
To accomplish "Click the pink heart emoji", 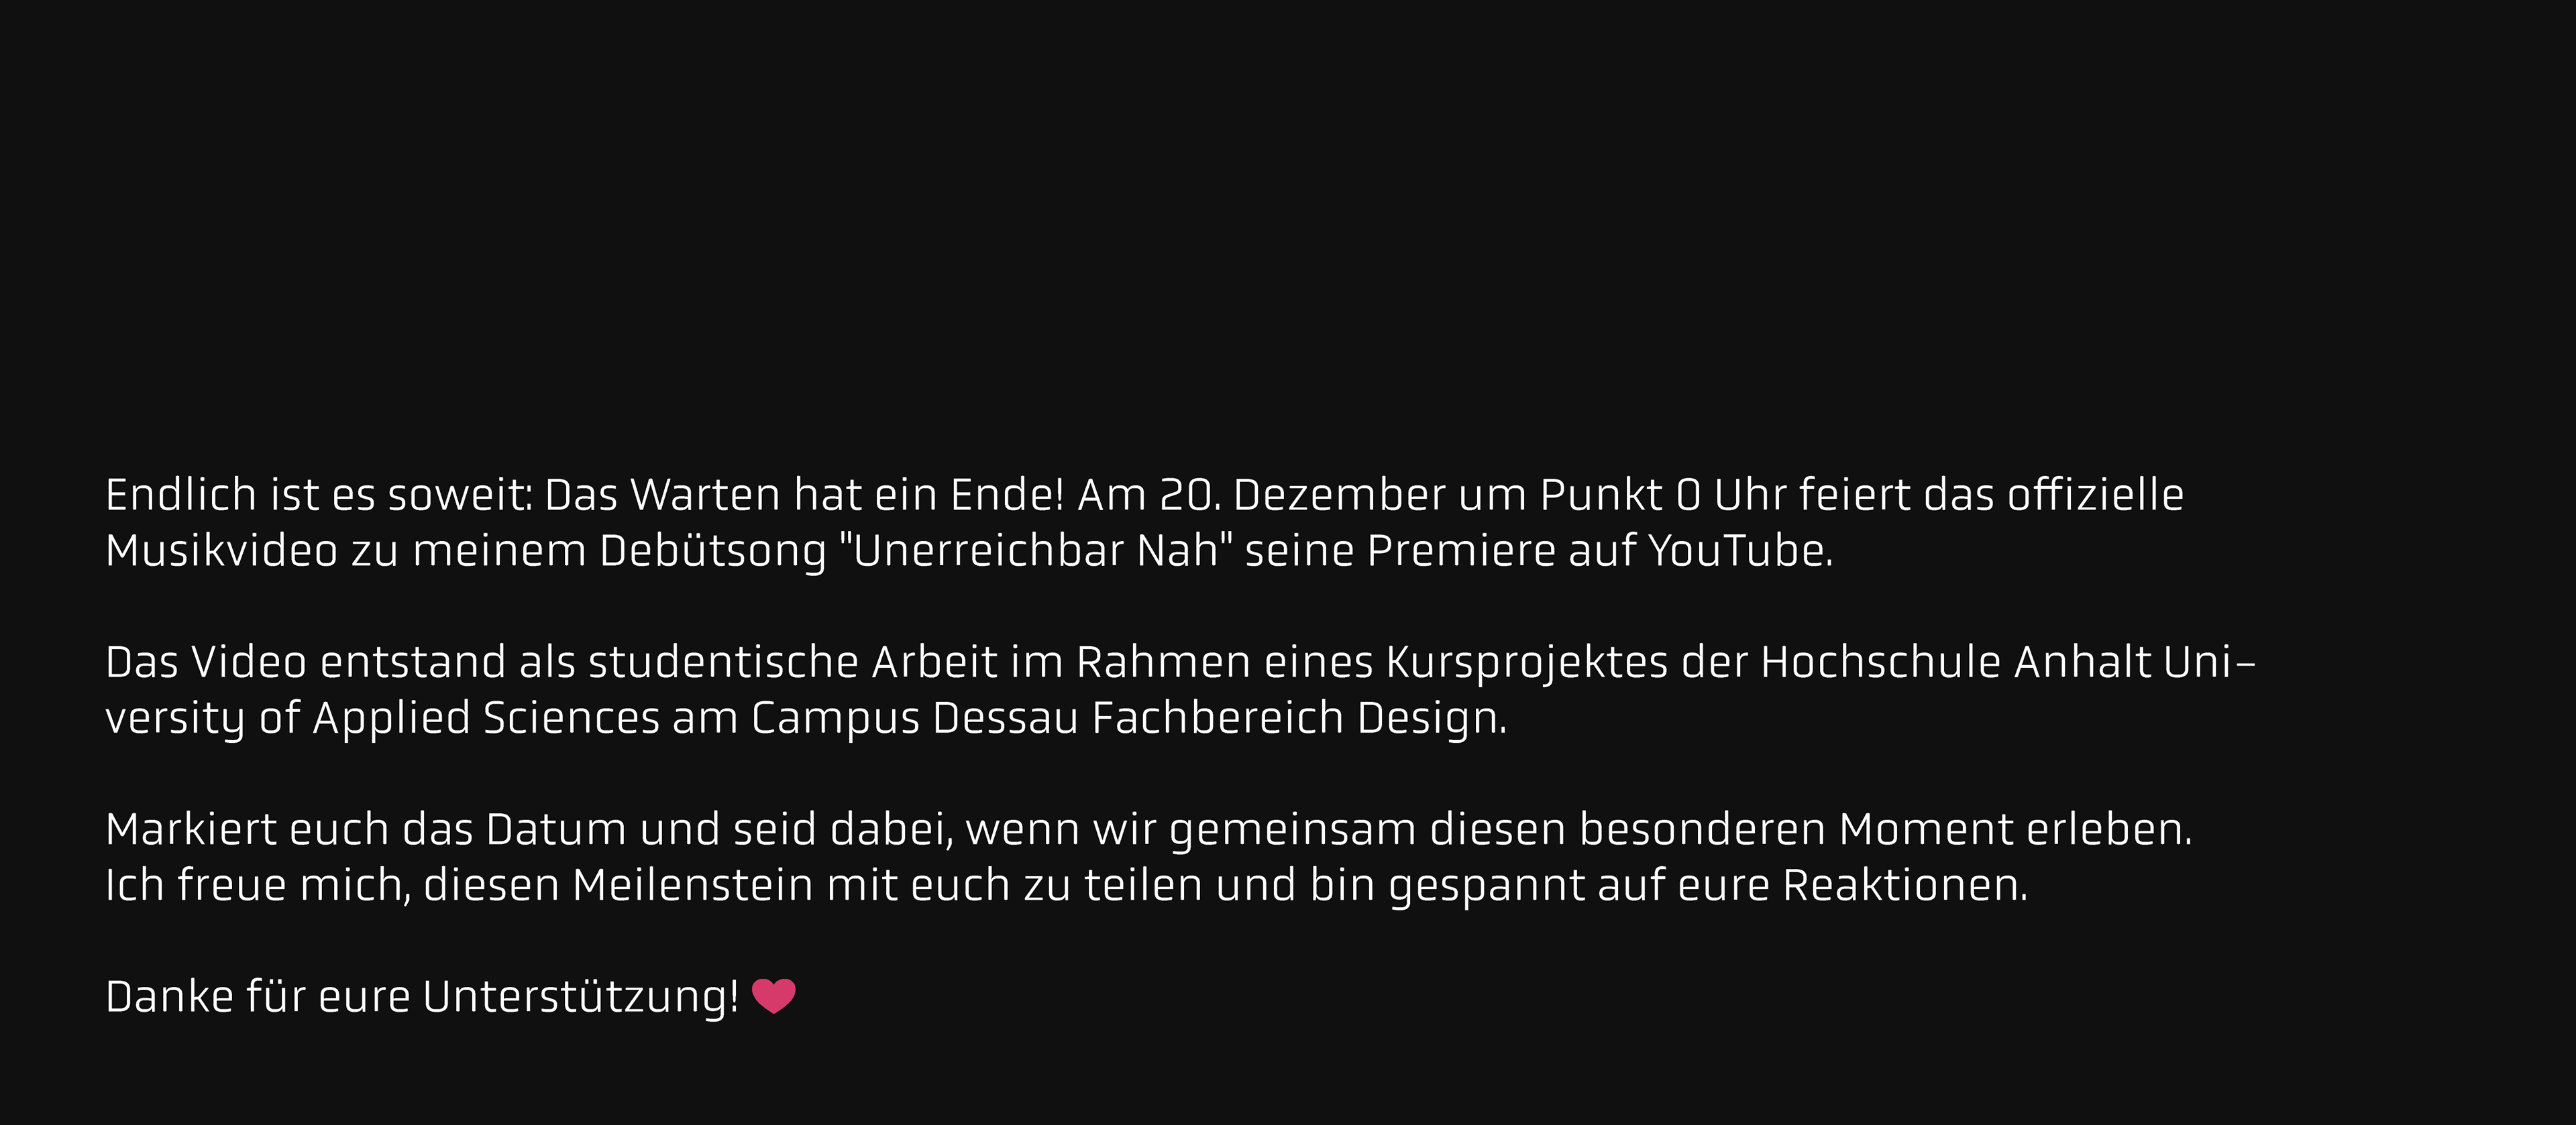I will point(773,996).
